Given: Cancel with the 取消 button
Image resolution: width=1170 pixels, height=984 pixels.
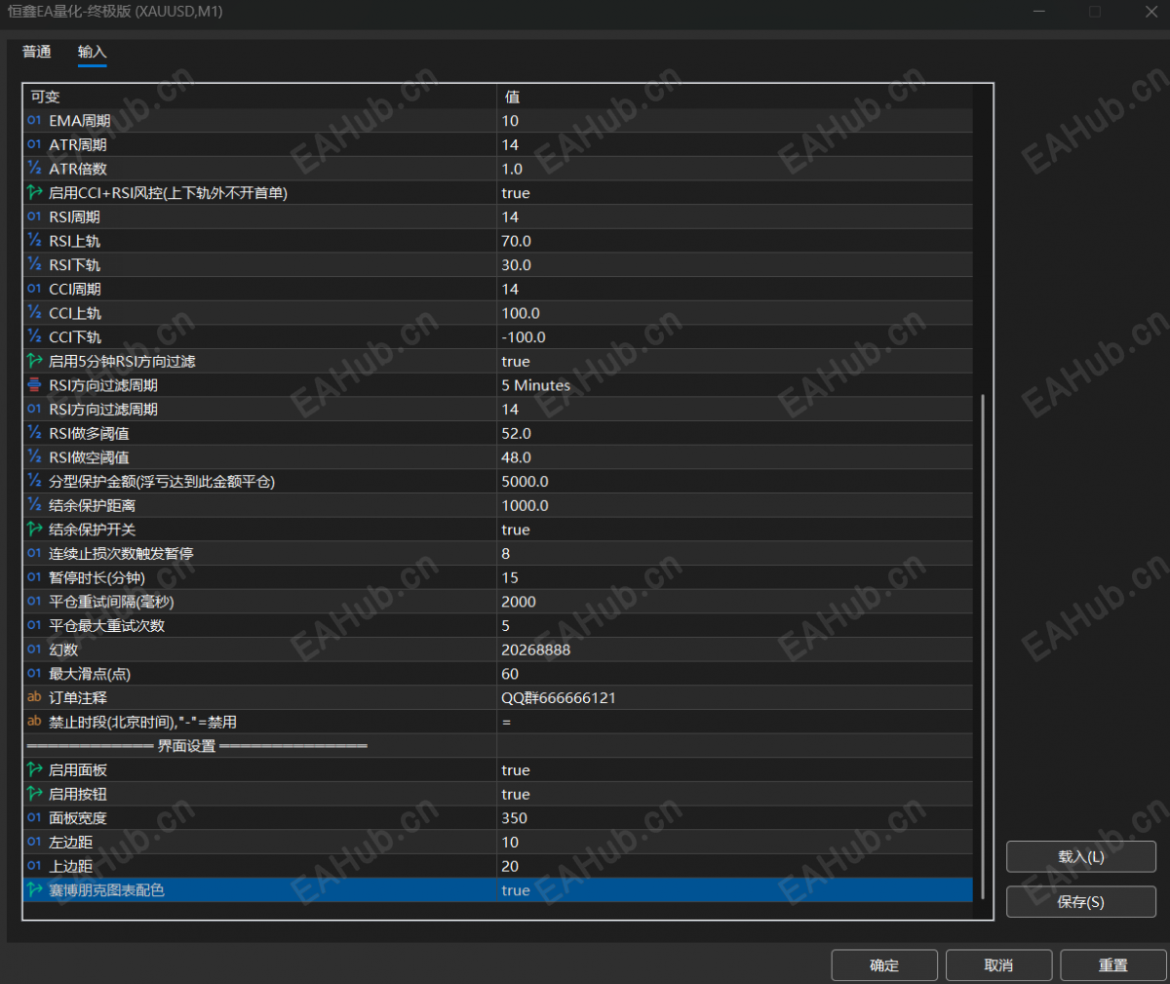Looking at the screenshot, I should tap(998, 965).
